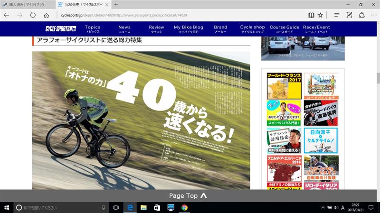Show hidden system tray icons
Screen dimensions: 380x213
pos(323,208)
